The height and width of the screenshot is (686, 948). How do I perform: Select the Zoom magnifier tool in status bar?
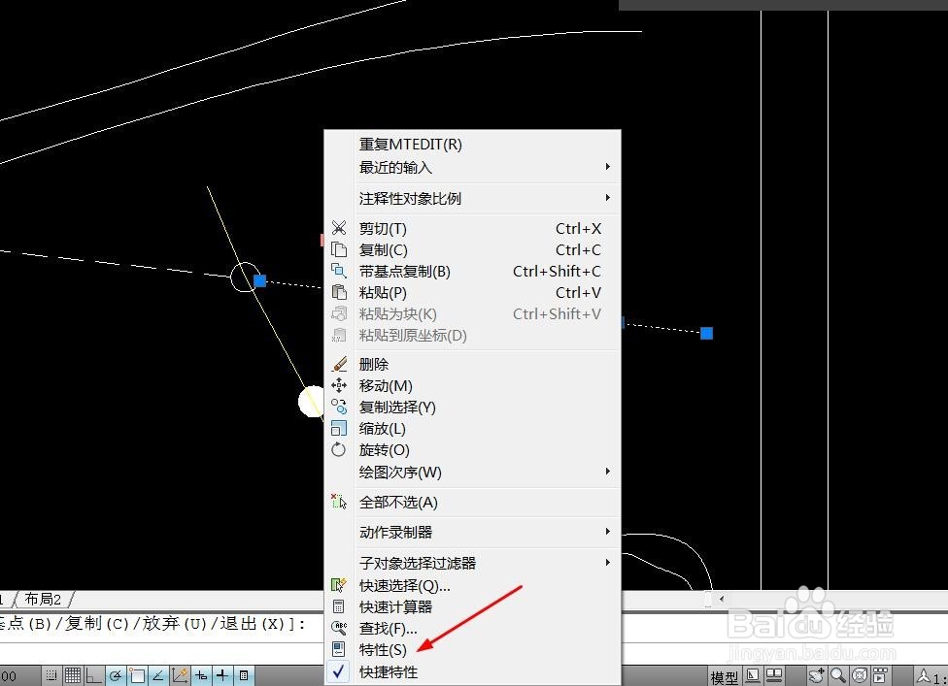click(x=838, y=675)
